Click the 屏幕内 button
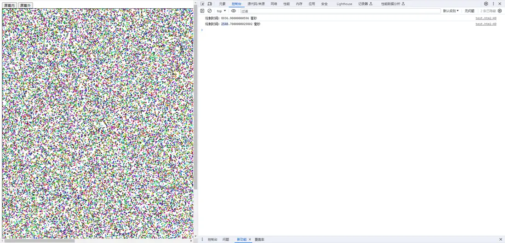The width and height of the screenshot is (505, 243). pyautogui.click(x=9, y=6)
